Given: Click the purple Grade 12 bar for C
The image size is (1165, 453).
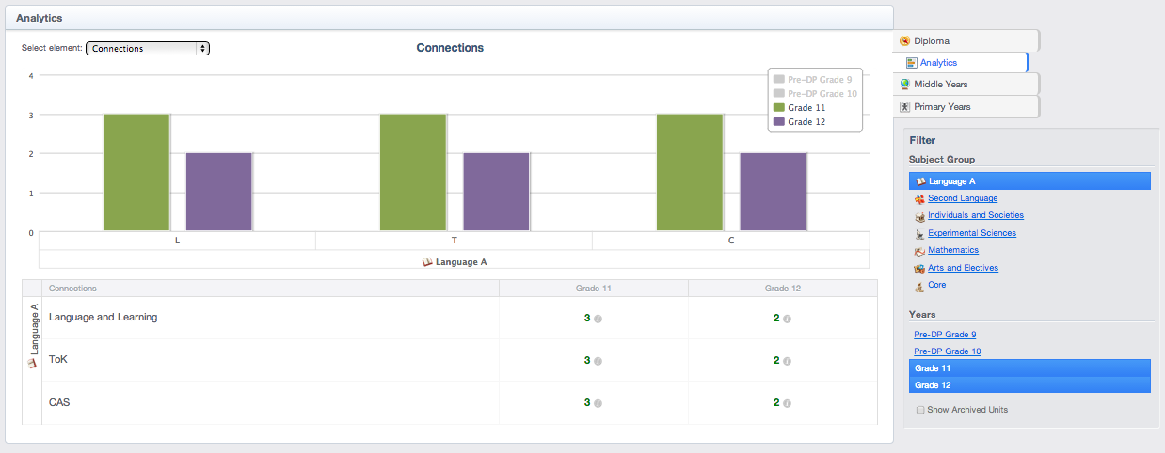Looking at the screenshot, I should click(x=773, y=192).
